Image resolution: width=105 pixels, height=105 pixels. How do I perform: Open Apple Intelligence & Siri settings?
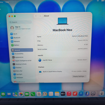point(22,61)
